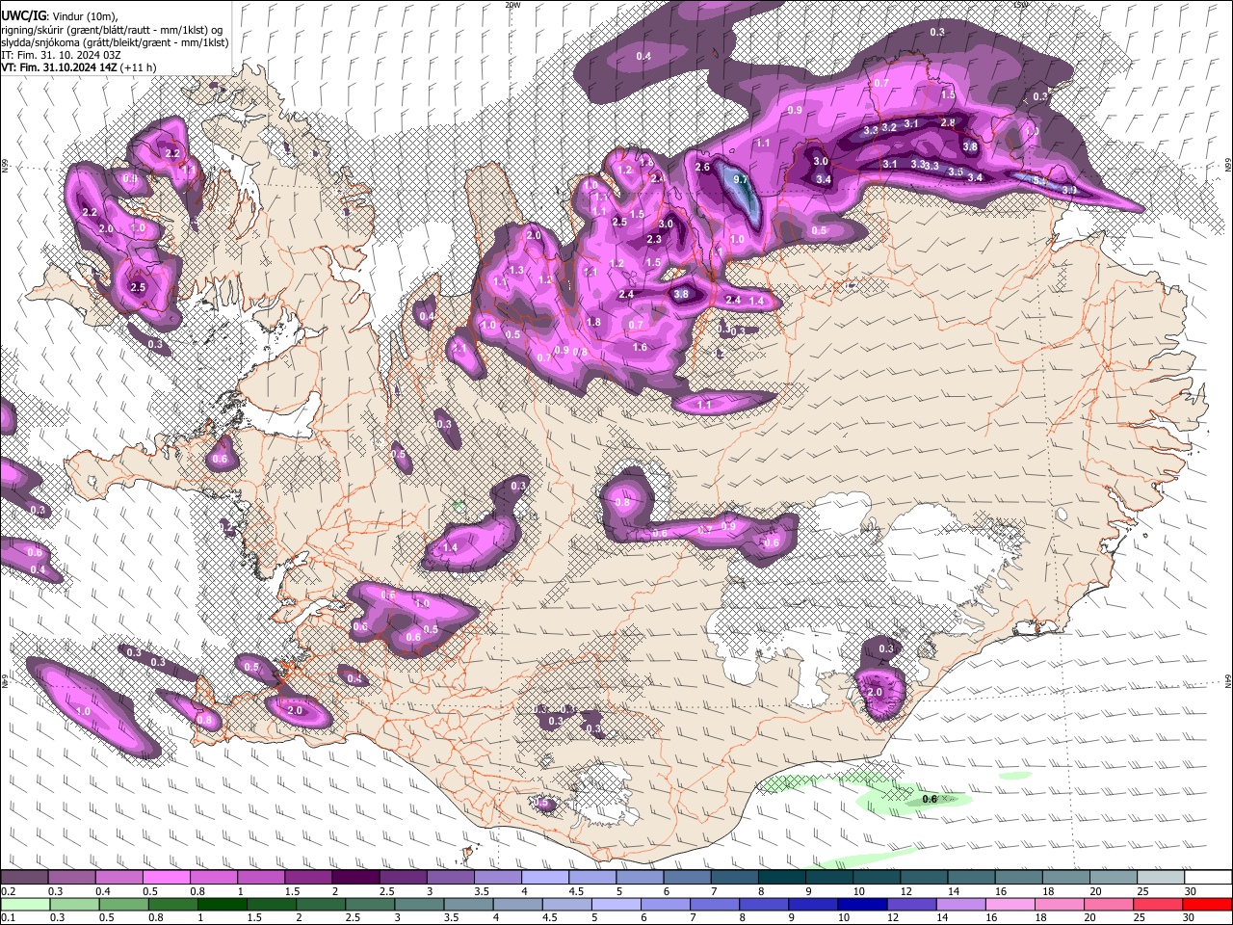Click the '0.2' label in the upper legend row
Viewport: 1233px width, 925px height.
click(x=8, y=891)
